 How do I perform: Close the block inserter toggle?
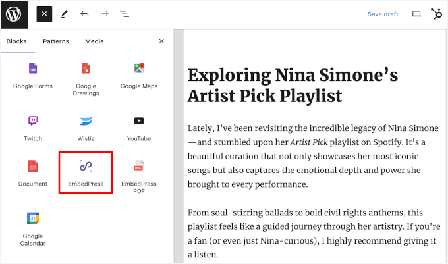coord(44,14)
